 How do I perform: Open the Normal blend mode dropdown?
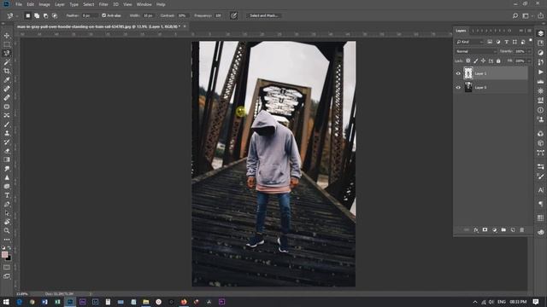[x=476, y=51]
